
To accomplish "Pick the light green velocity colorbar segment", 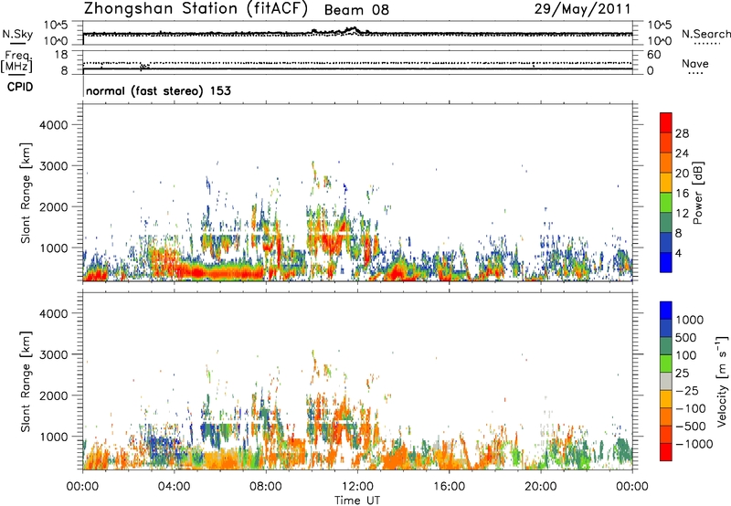I will (666, 364).
